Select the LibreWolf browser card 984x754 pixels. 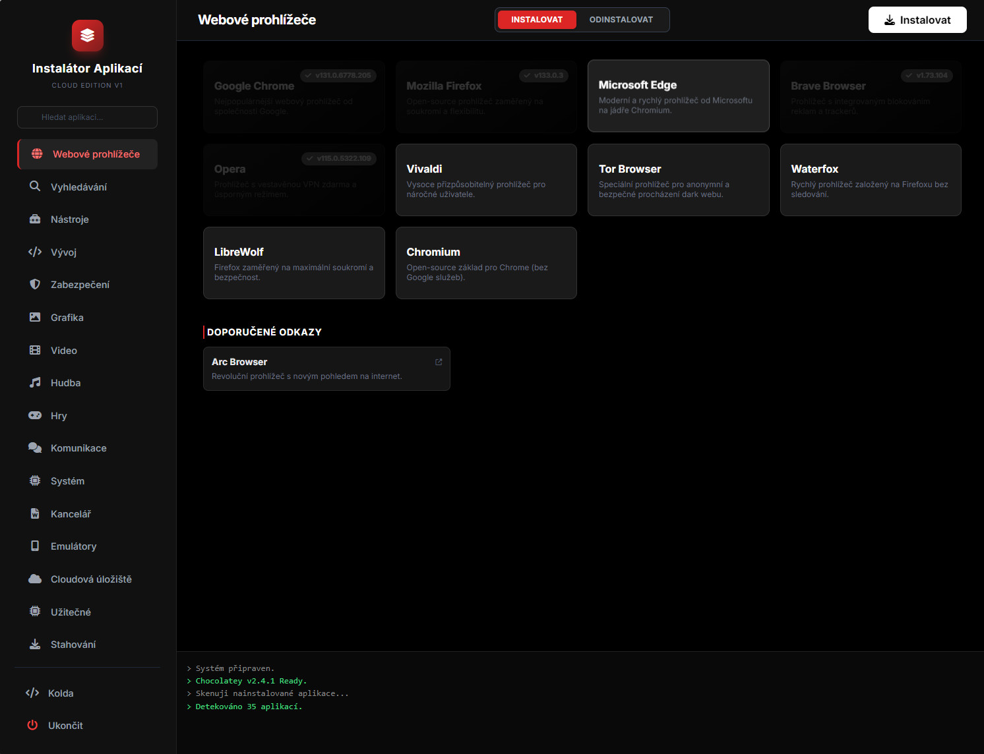[x=294, y=263]
